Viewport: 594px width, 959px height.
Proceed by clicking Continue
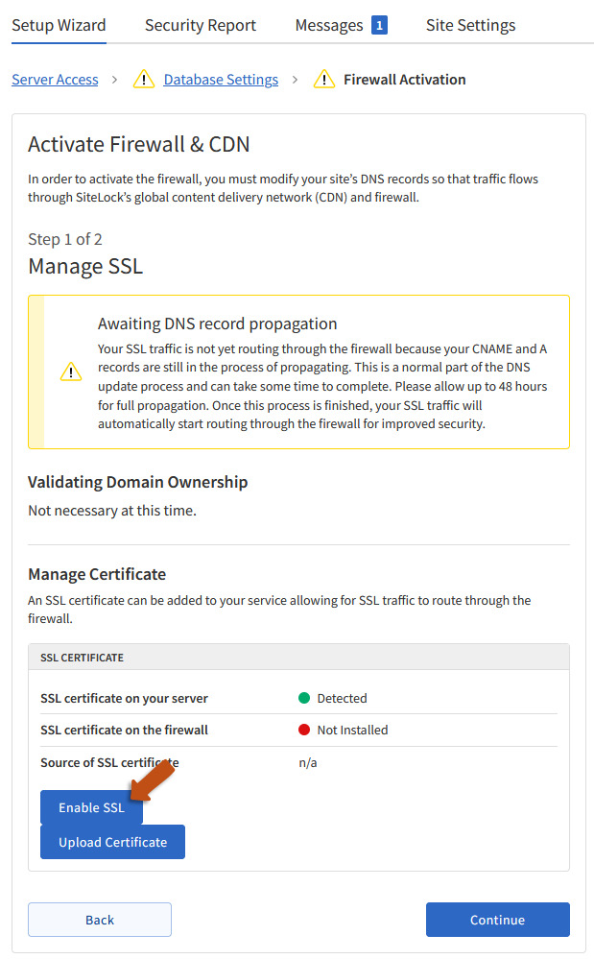497,920
